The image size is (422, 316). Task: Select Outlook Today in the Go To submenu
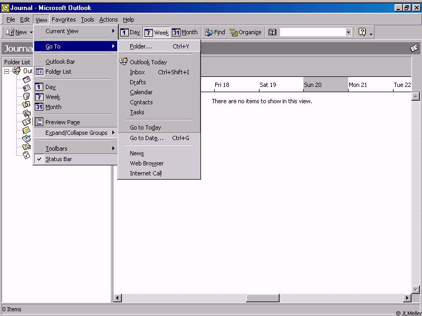(x=148, y=62)
